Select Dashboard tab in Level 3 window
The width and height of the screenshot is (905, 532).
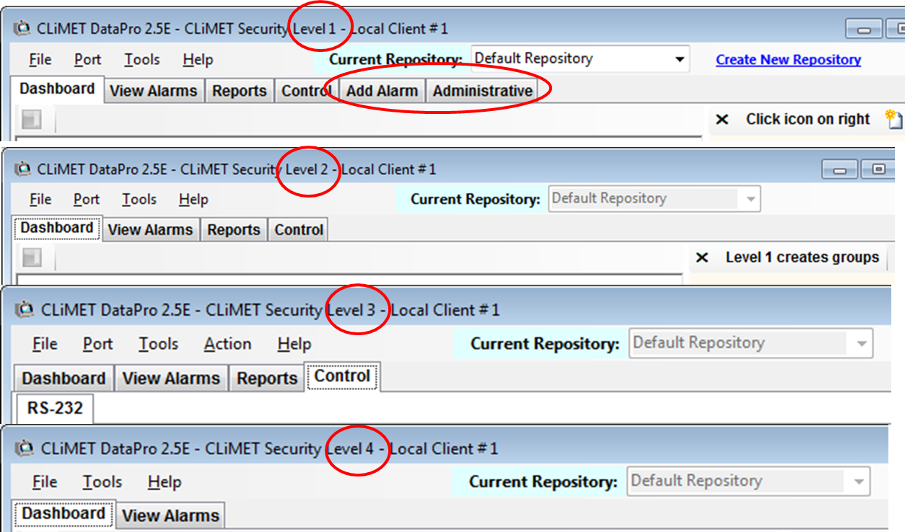point(64,378)
